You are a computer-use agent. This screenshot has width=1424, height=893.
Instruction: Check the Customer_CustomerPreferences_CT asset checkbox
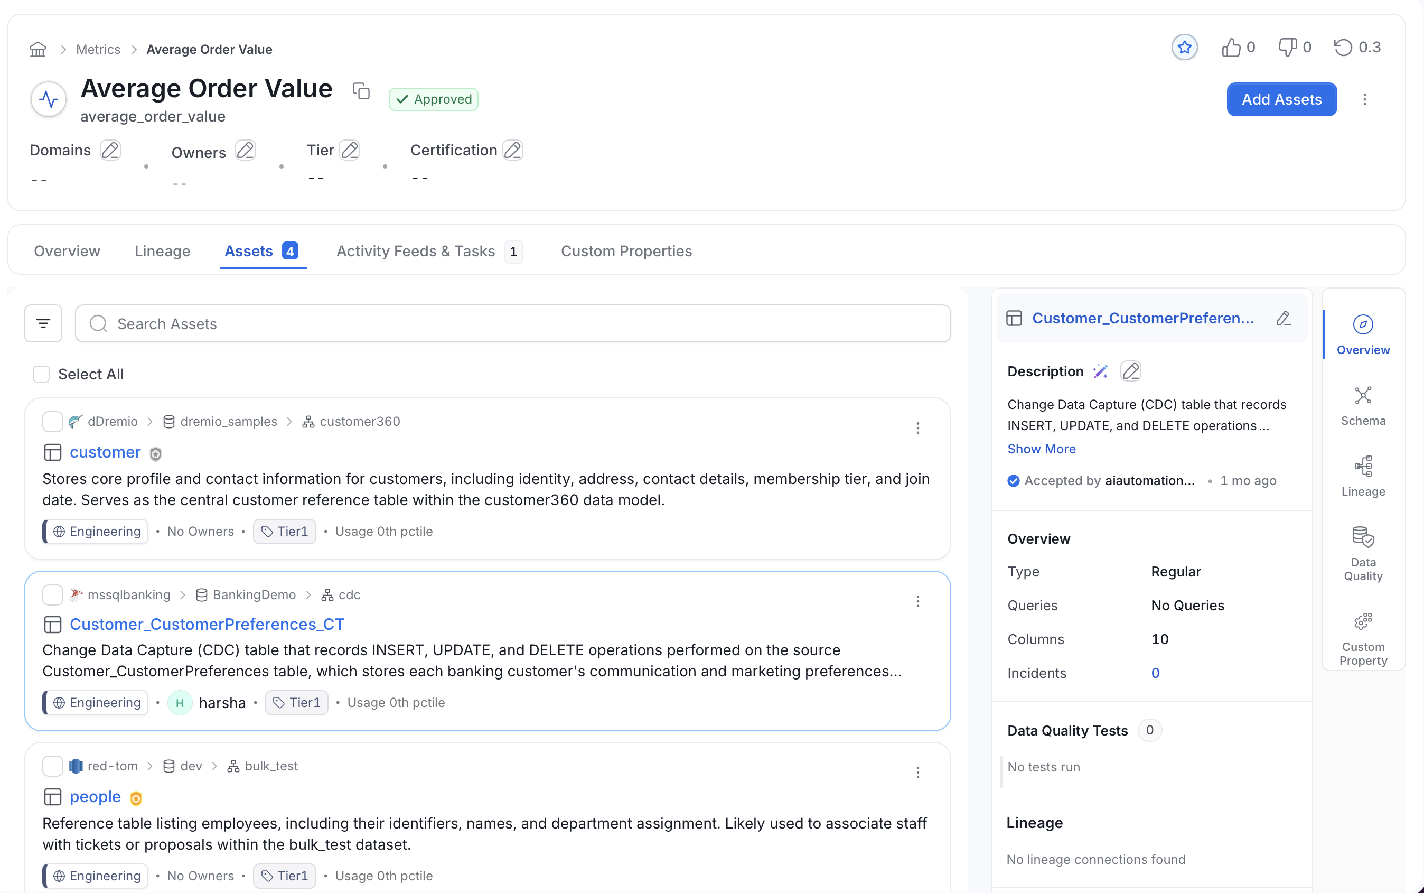point(52,595)
